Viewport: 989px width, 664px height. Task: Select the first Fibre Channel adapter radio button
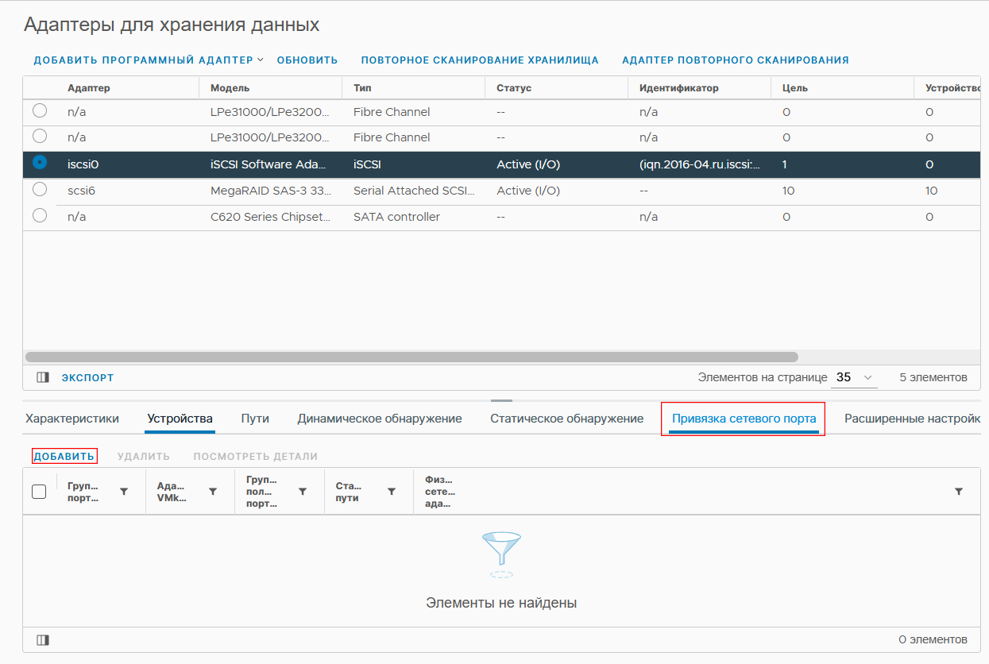click(39, 110)
